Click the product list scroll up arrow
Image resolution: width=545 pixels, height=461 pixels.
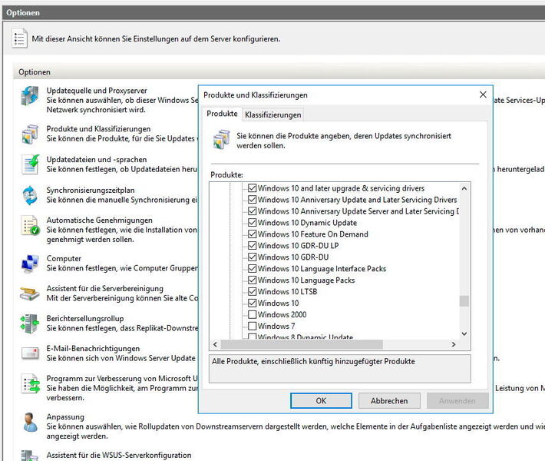click(464, 188)
